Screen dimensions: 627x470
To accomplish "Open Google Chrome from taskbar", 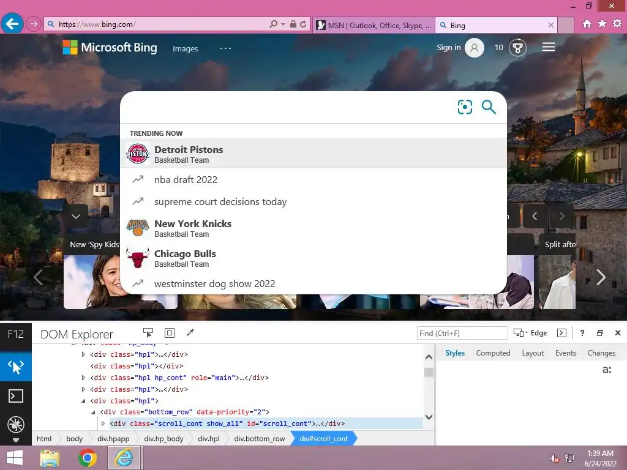I will point(88,458).
